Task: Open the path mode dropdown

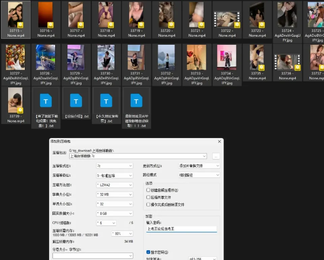Action: tap(199, 175)
